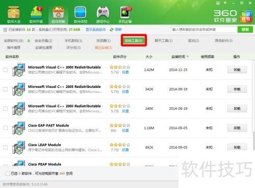
Task: Focus the software name search field
Action: click(204, 29)
